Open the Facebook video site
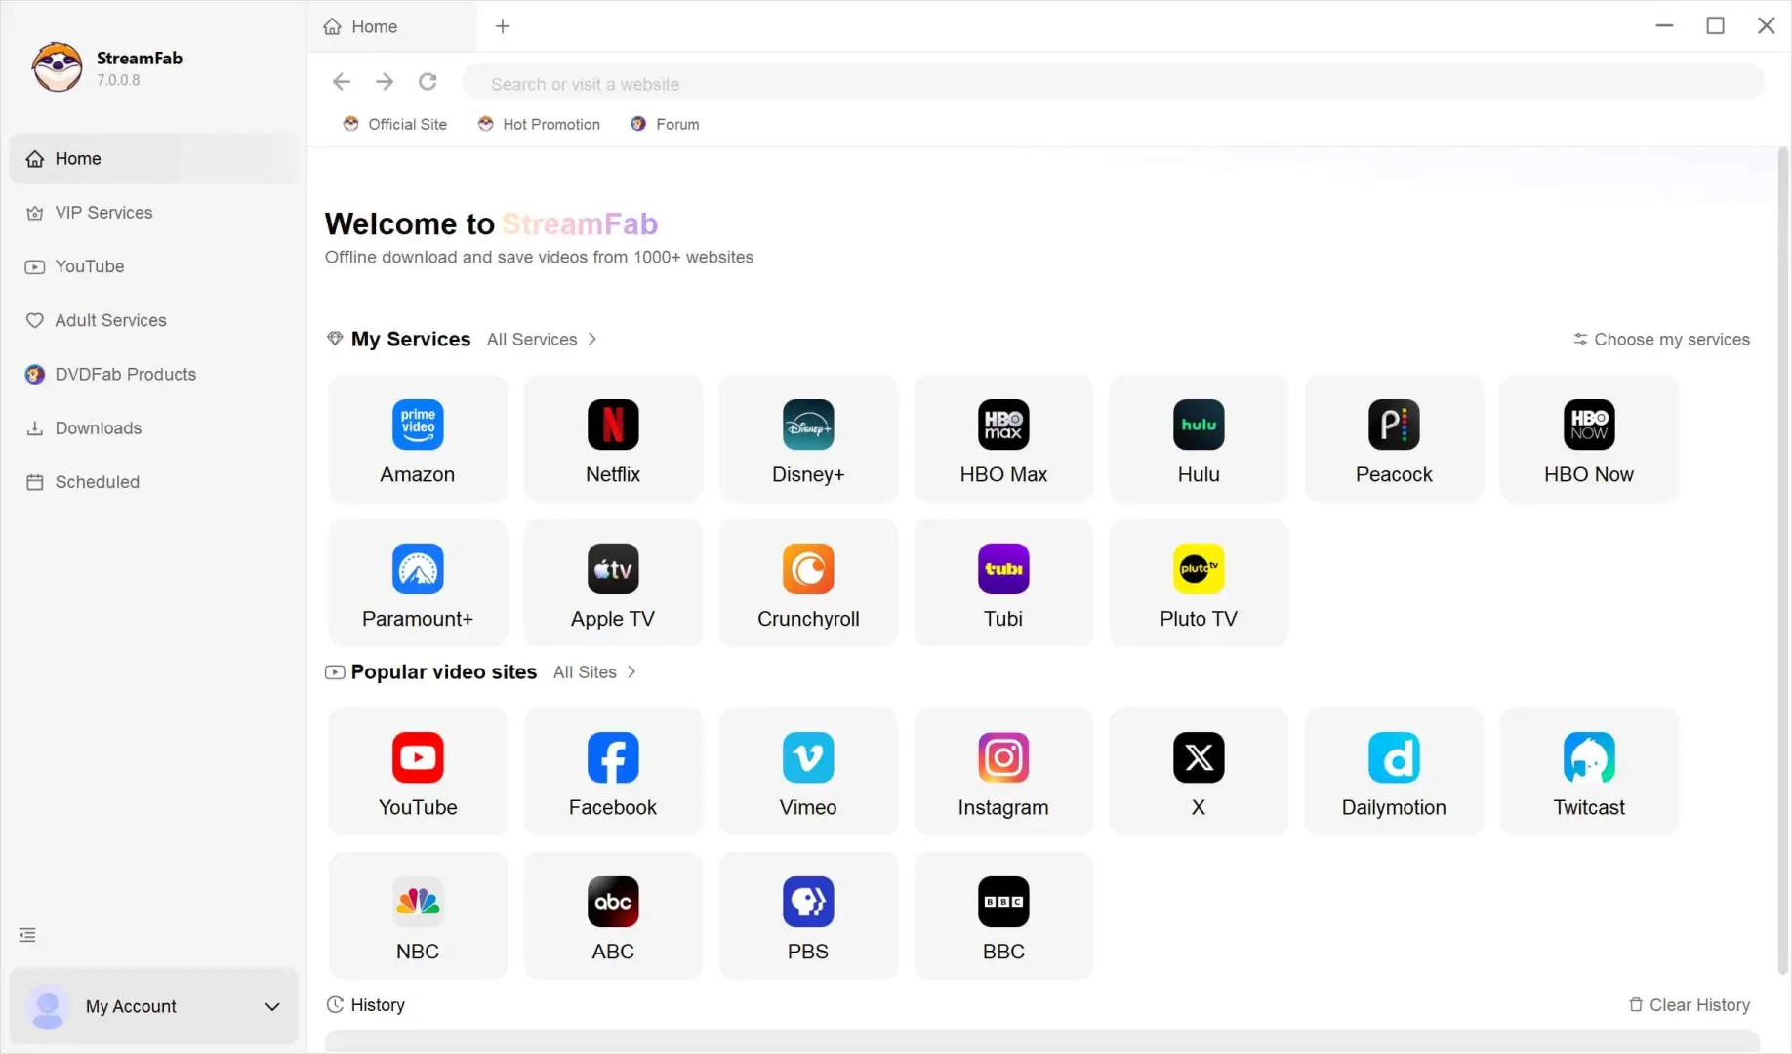Screen dimensions: 1792x1054 (613, 772)
